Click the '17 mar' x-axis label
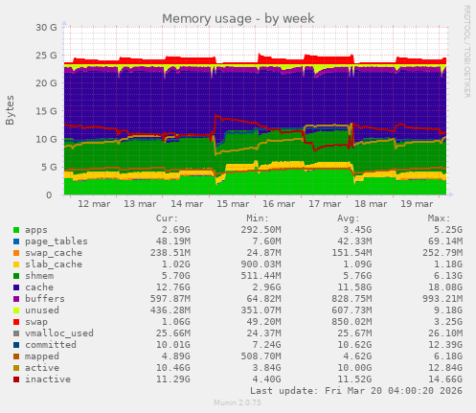 tap(325, 204)
